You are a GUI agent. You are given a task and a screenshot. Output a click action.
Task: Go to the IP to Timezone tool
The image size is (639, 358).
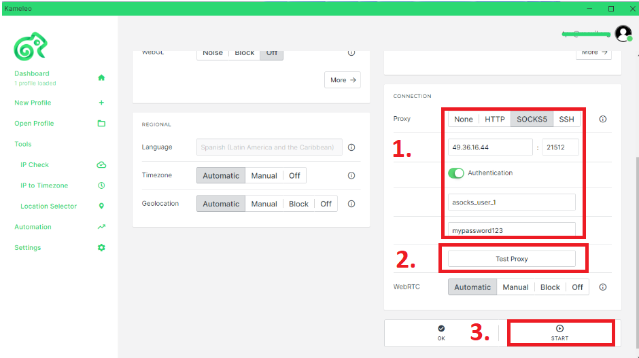44,185
